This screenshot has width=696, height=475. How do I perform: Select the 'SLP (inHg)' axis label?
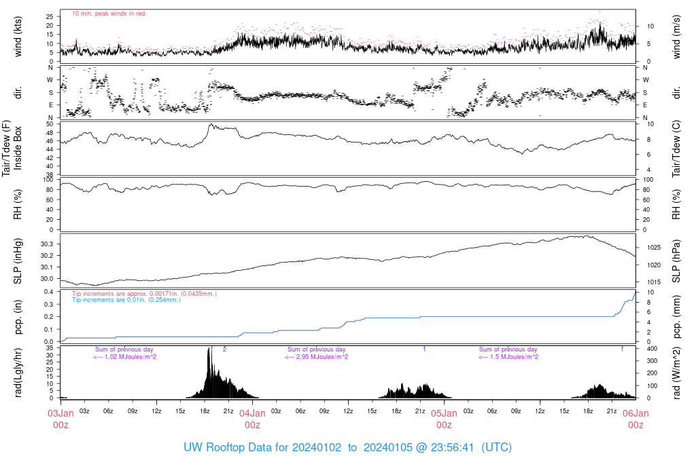(18, 261)
